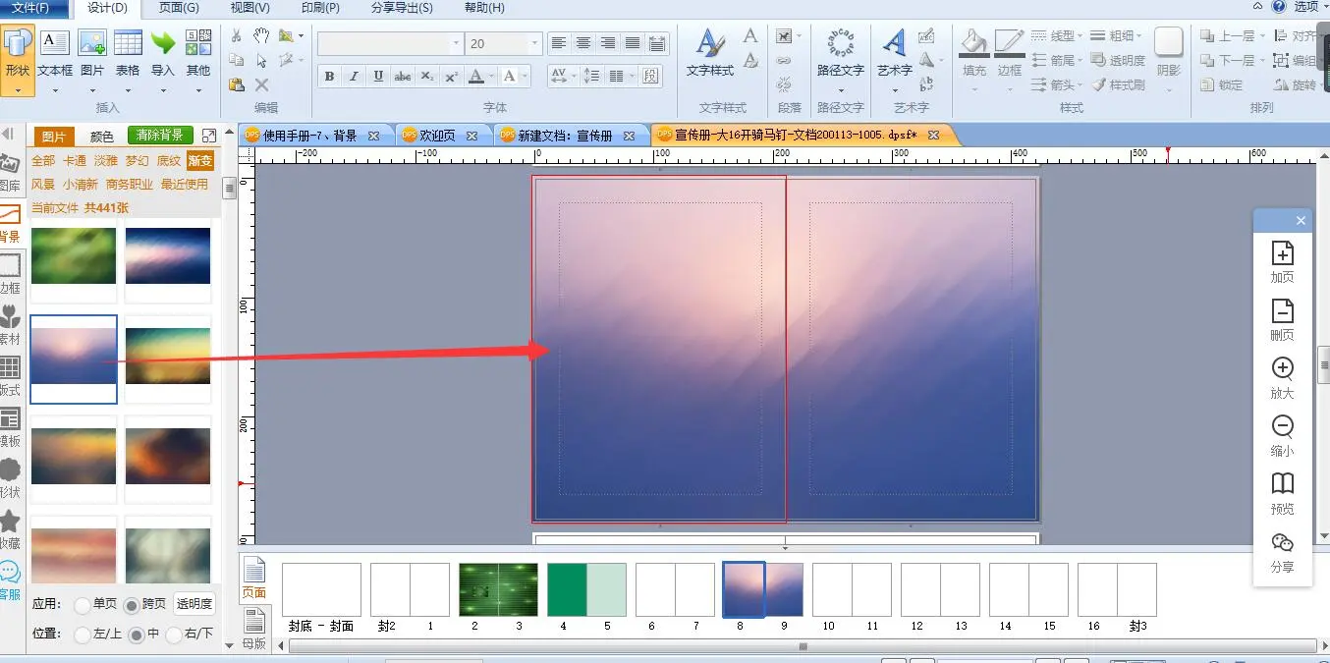Click the 导入 import icon

pyautogui.click(x=163, y=53)
